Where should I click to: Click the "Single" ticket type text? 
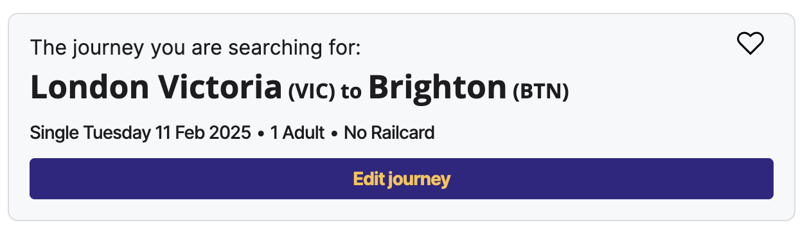(x=55, y=134)
